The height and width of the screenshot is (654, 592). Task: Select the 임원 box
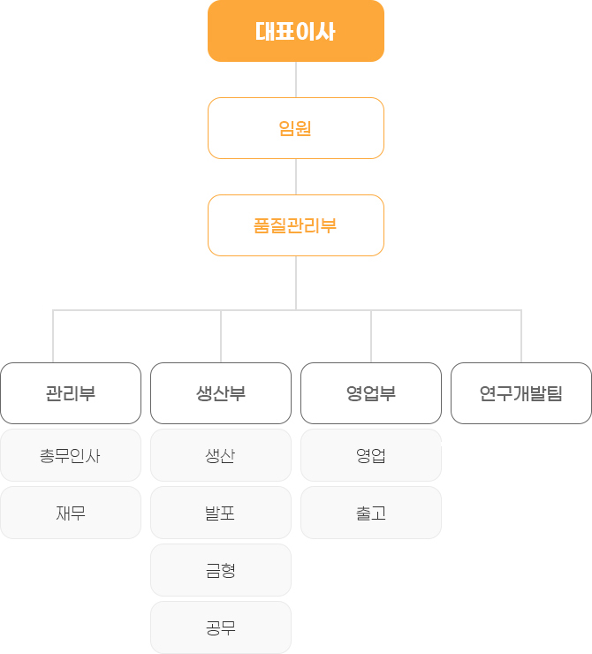tap(296, 128)
